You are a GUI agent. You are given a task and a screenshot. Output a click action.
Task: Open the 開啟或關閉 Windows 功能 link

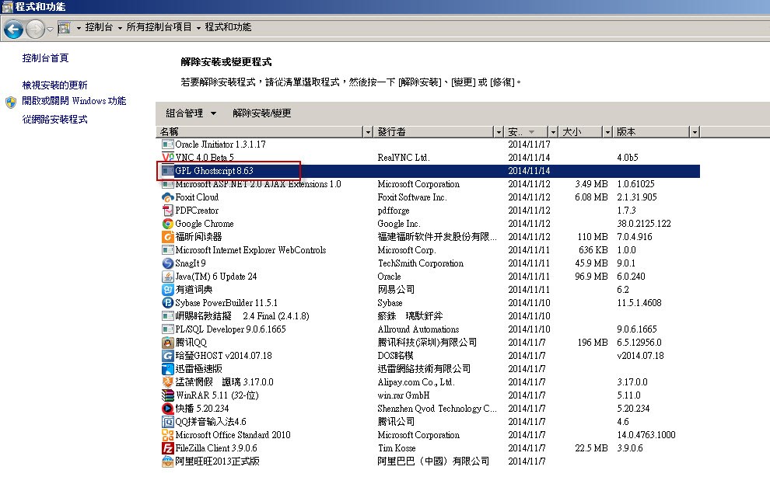(74, 101)
